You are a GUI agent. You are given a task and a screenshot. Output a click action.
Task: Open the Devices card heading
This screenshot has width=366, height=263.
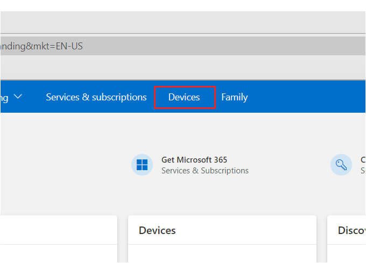coord(157,230)
